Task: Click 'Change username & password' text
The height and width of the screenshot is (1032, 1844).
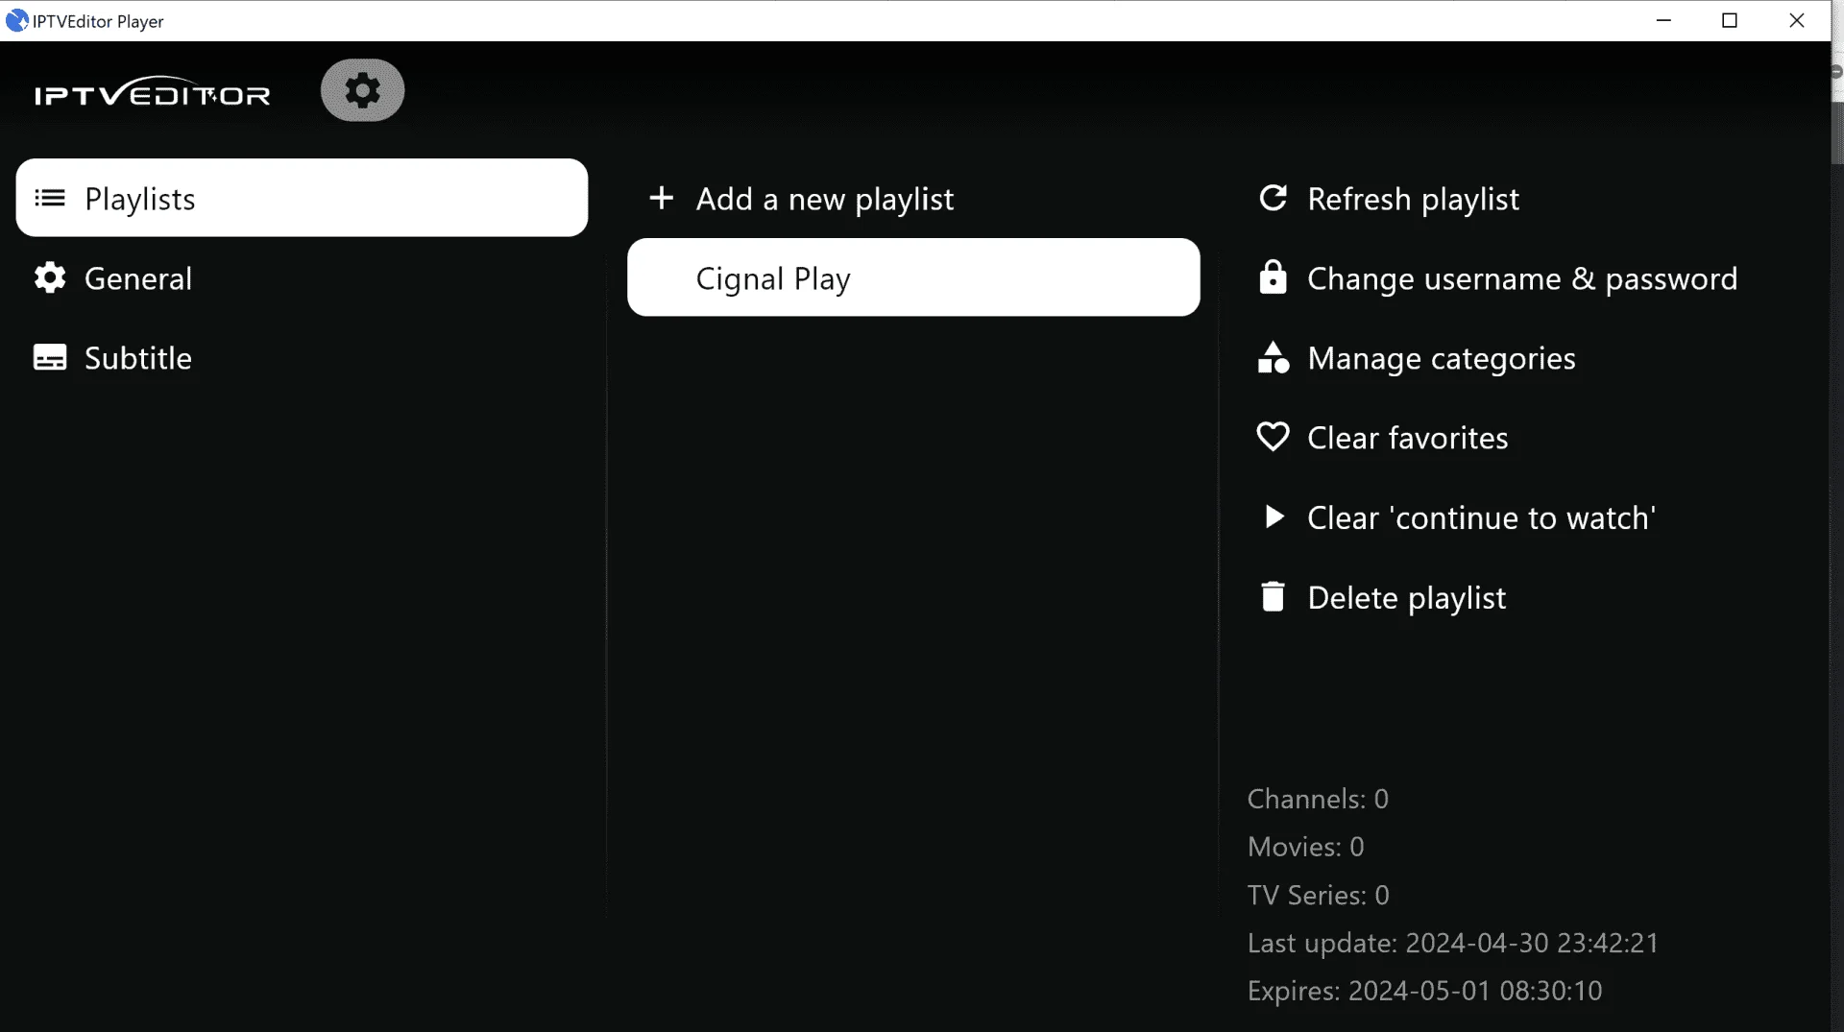Action: click(x=1522, y=278)
